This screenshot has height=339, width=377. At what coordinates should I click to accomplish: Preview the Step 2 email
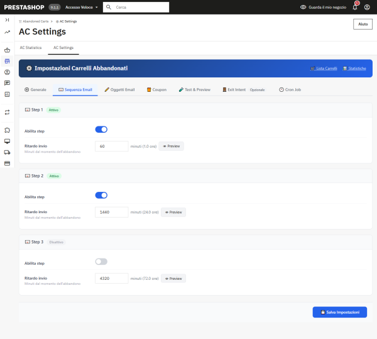click(173, 212)
